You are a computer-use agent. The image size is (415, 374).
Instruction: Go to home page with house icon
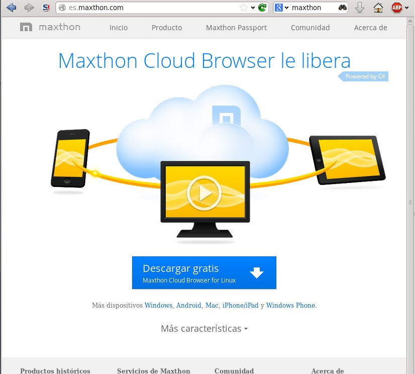(x=378, y=8)
